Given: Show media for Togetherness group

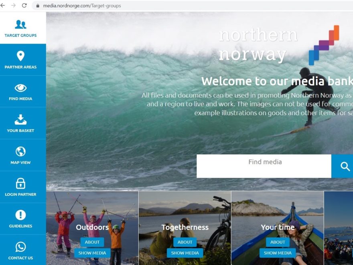Looking at the screenshot, I should [185, 253].
